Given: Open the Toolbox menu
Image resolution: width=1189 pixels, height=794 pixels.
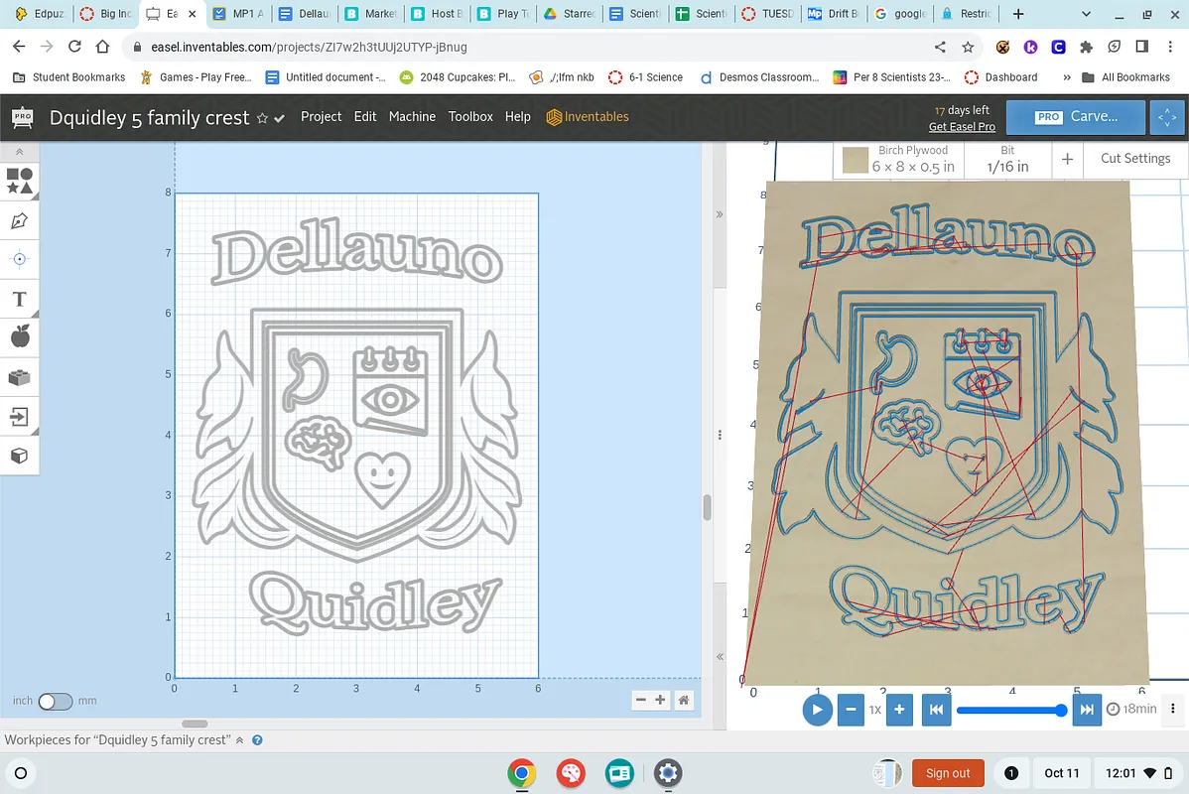Looking at the screenshot, I should pyautogui.click(x=470, y=116).
